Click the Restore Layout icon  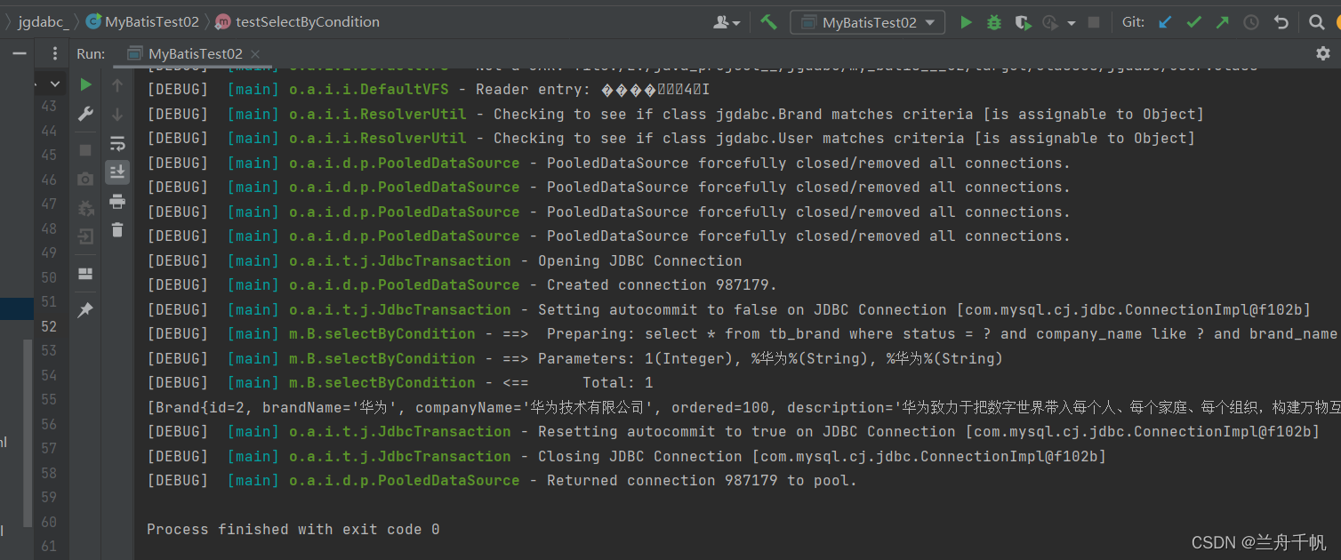pos(85,273)
